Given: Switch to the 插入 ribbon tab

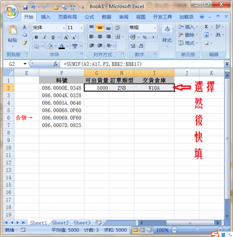Looking at the screenshot, I should coord(45,17).
